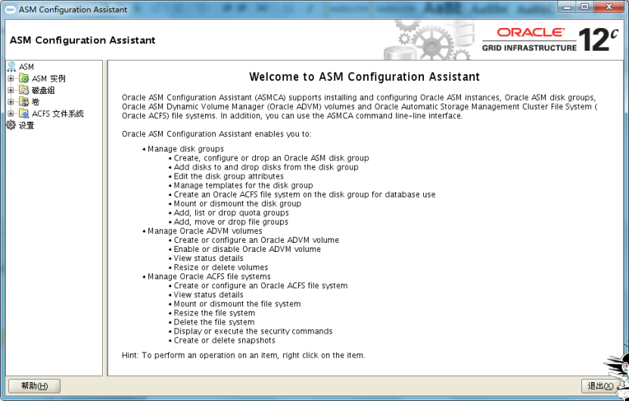
Task: Click the title bar application icon
Action: click(11, 8)
